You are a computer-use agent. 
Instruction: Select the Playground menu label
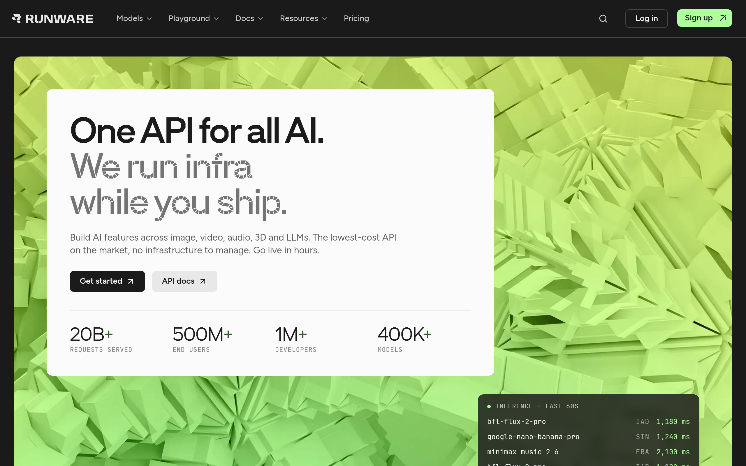tap(189, 18)
